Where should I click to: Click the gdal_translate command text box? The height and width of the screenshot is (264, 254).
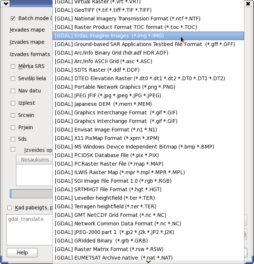[30, 230]
